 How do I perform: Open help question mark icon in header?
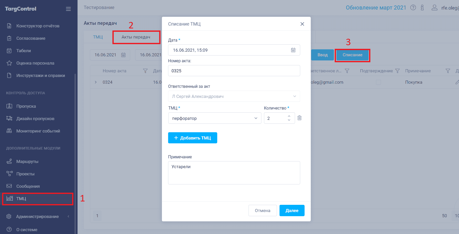click(x=413, y=8)
